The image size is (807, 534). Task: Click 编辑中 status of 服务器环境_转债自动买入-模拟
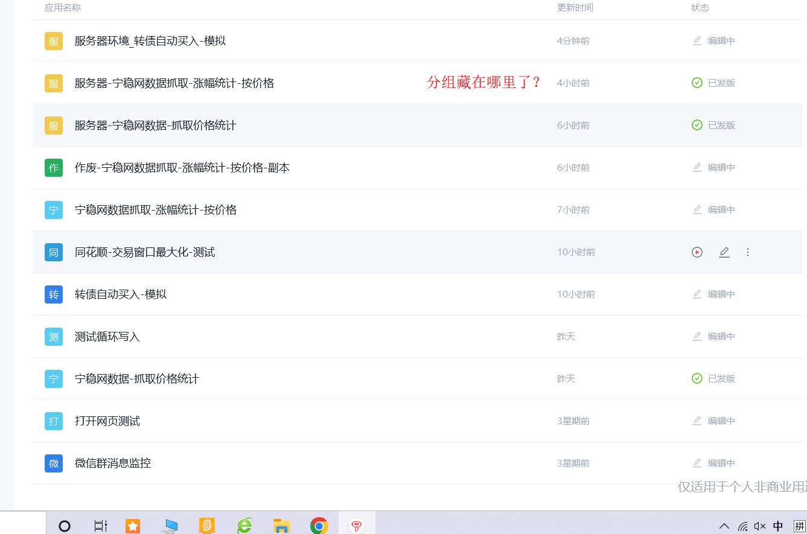(713, 41)
